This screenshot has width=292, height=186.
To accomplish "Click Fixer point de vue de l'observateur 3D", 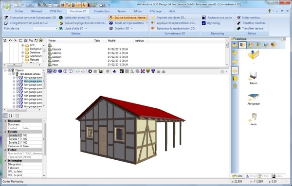I will point(30,17).
